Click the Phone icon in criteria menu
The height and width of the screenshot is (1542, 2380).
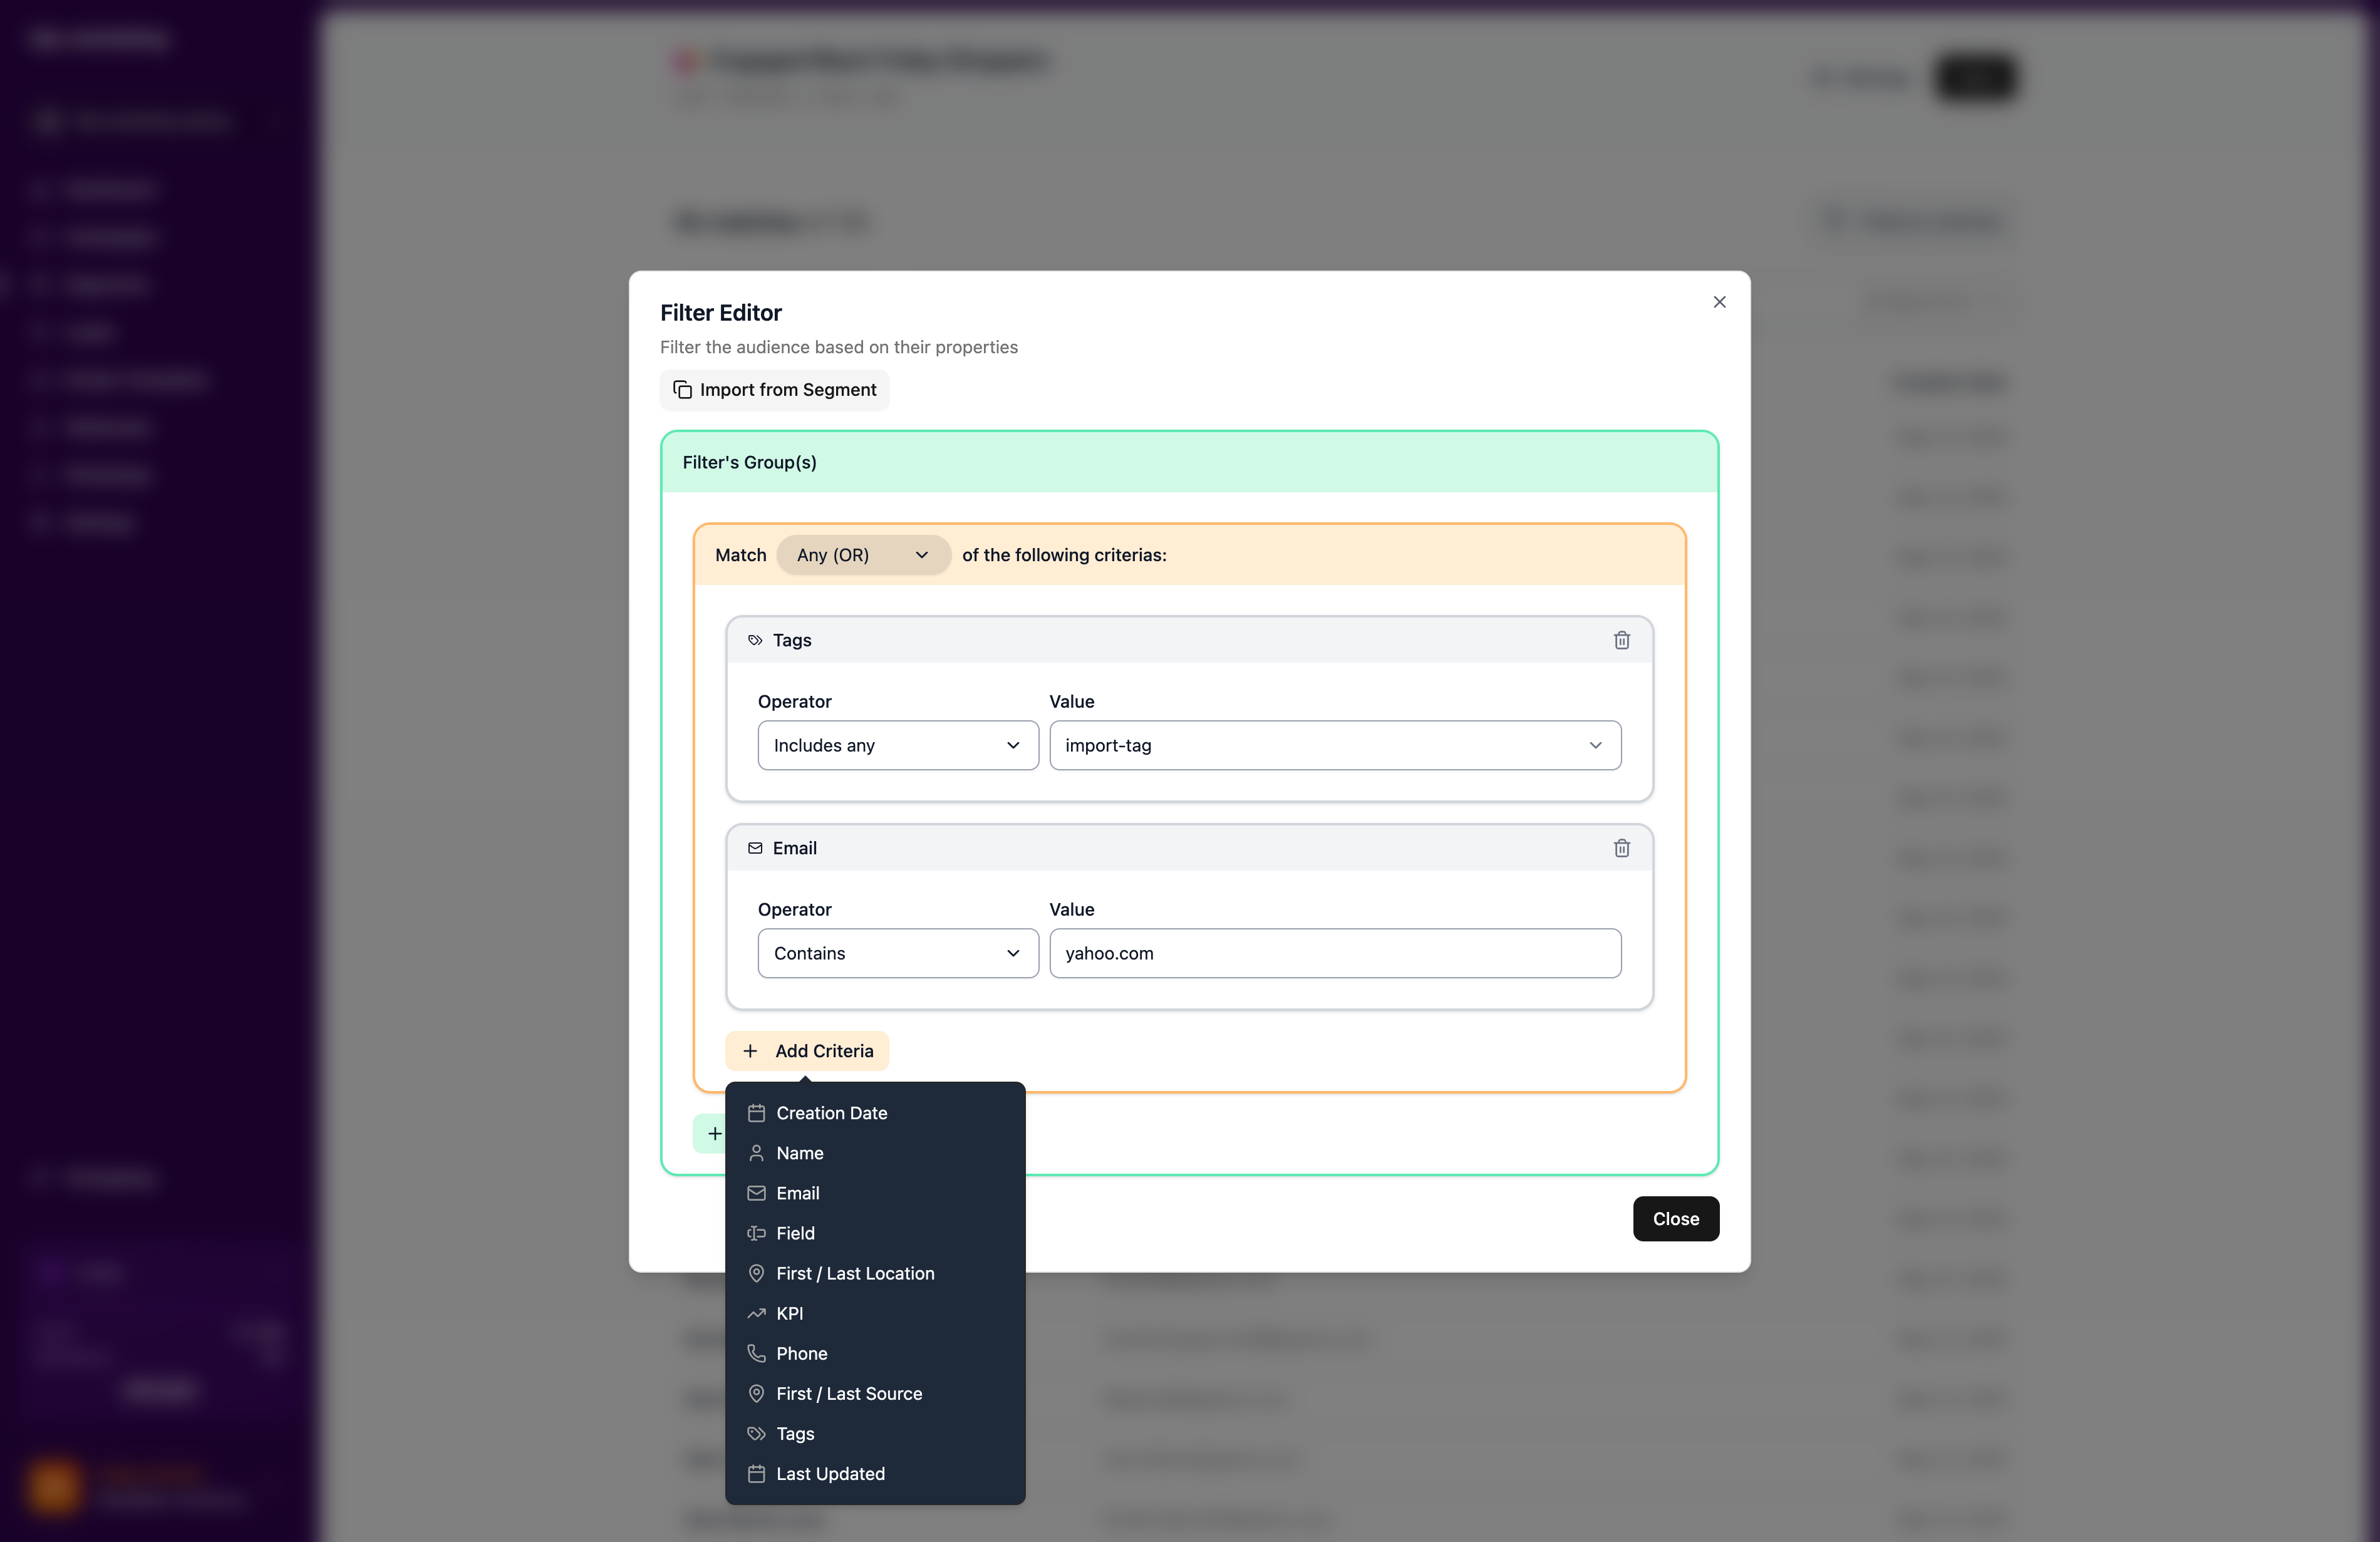point(756,1354)
